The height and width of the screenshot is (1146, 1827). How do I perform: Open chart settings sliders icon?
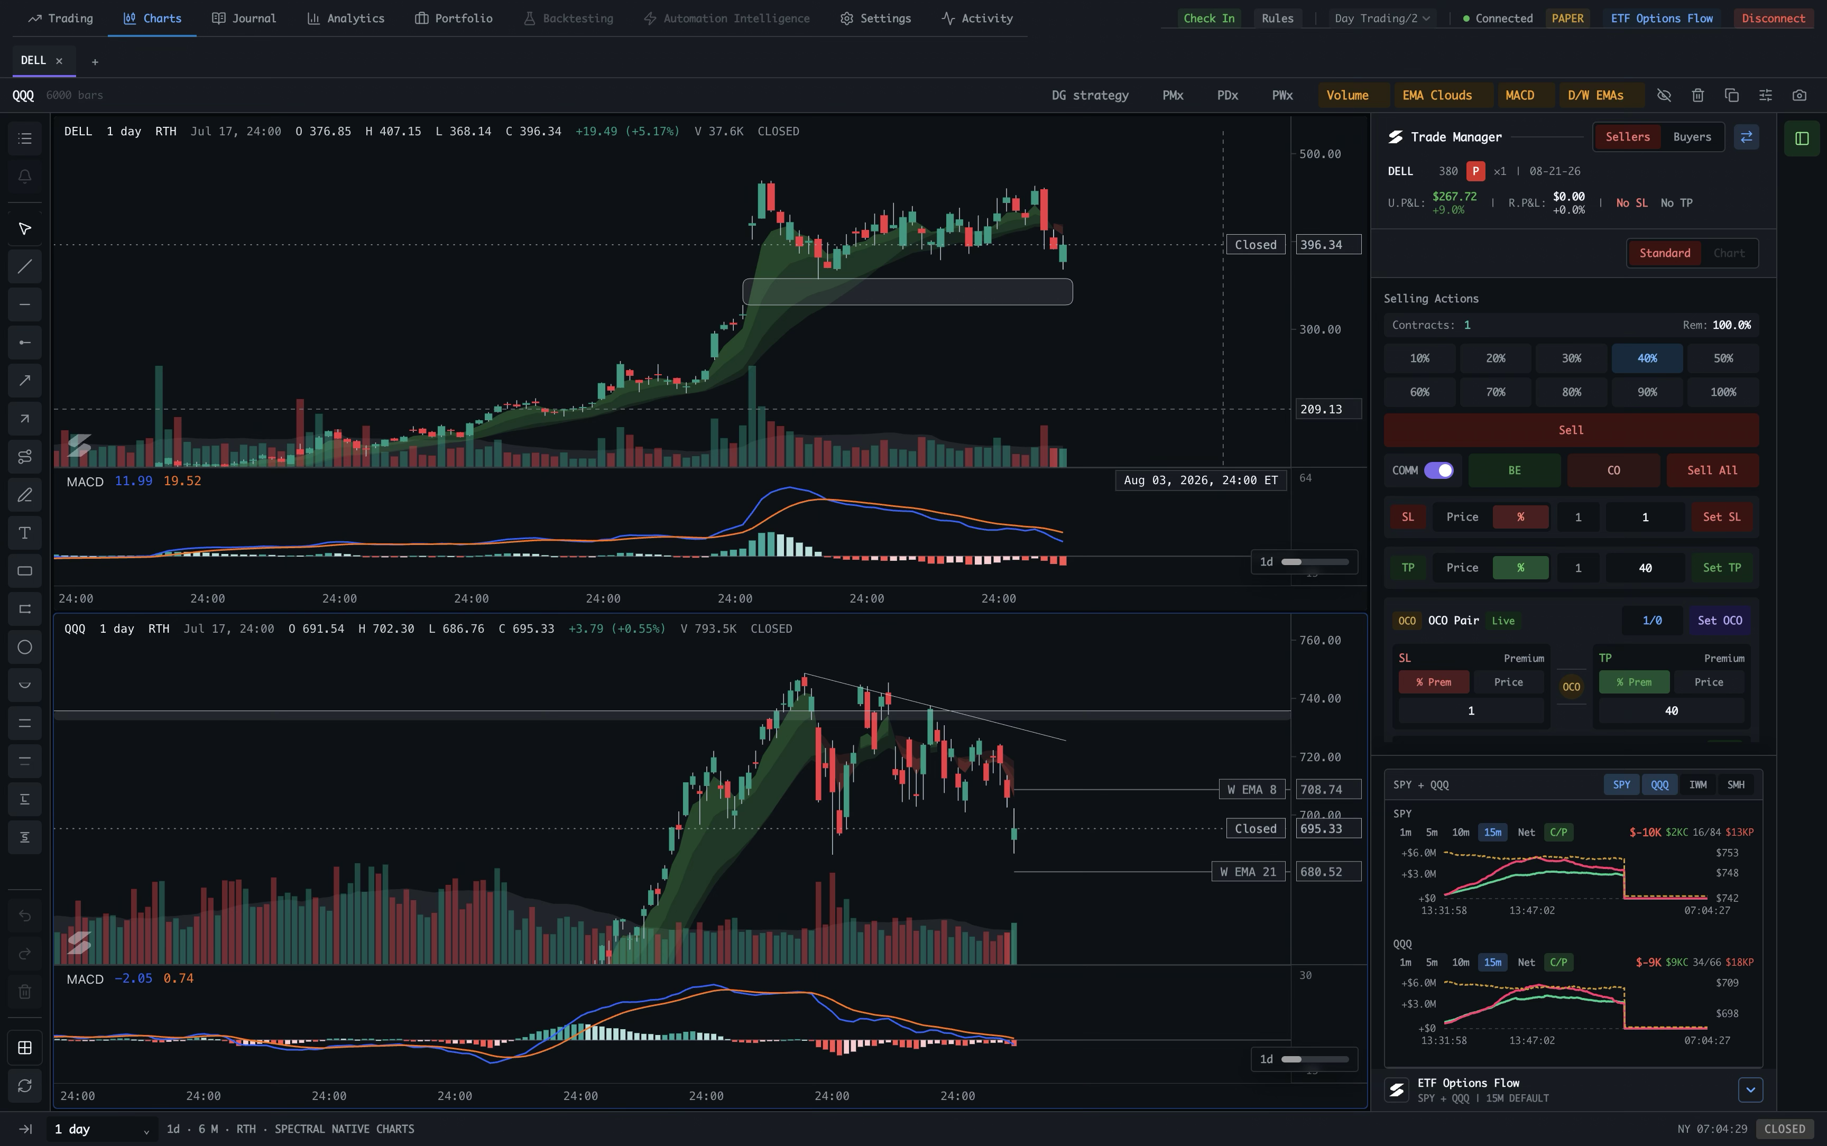click(x=1766, y=96)
